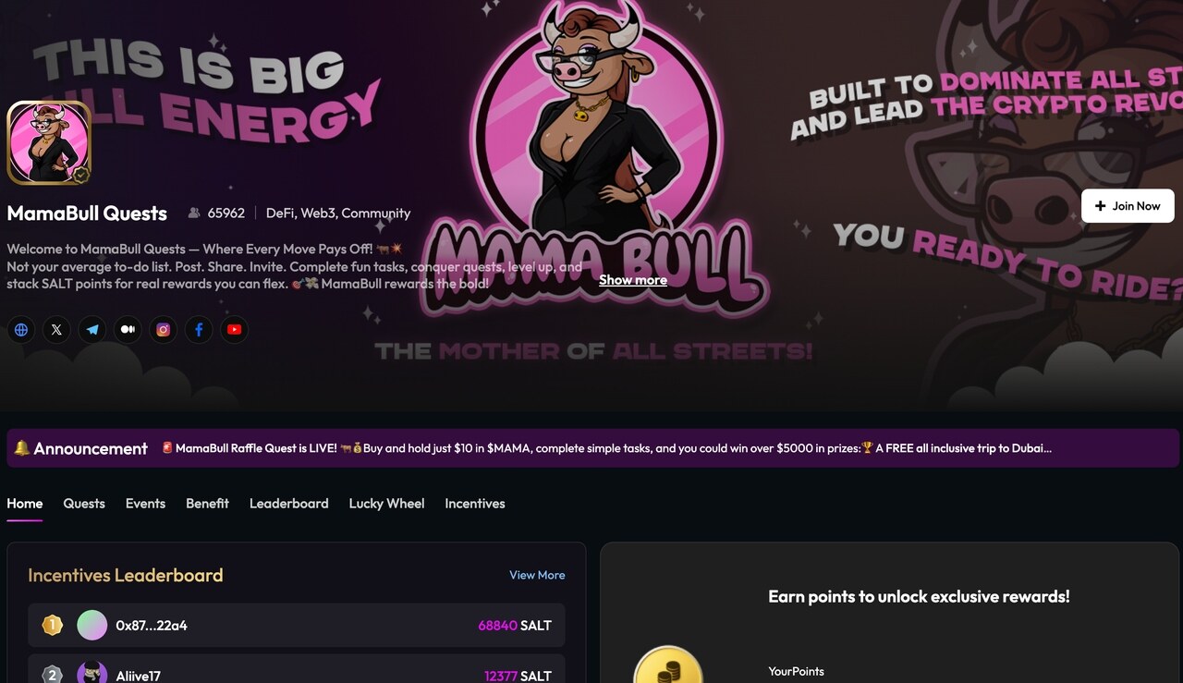Click the MamaBull profile avatar
This screenshot has width=1183, height=683.
click(x=49, y=142)
